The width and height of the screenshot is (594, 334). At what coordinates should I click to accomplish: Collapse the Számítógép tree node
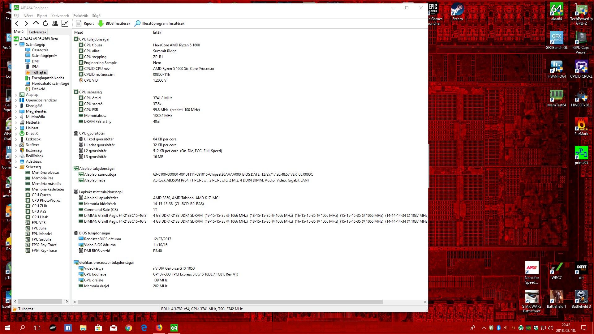point(16,45)
